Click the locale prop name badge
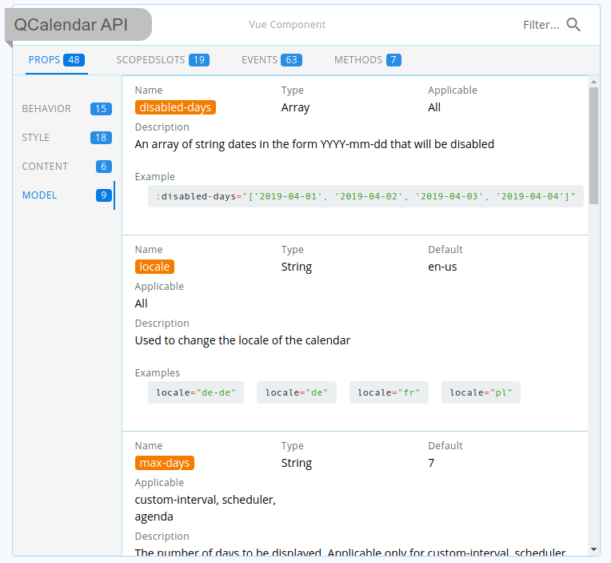 154,267
